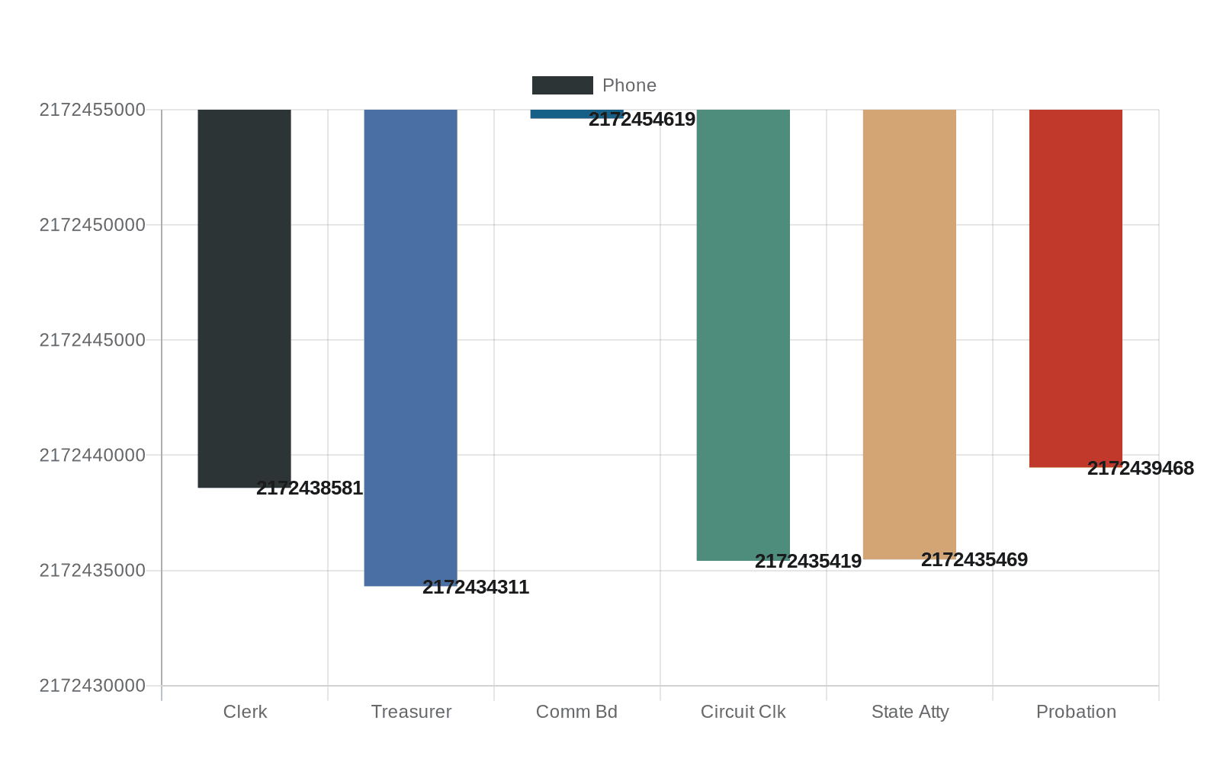Select the 2172434311 data label

pyautogui.click(x=476, y=588)
